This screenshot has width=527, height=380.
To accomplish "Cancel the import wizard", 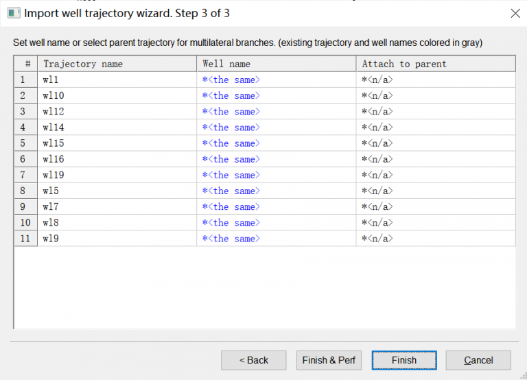I will tap(478, 360).
